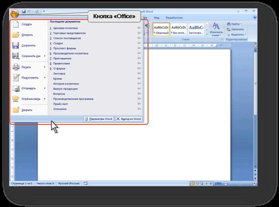This screenshot has height=207, width=279.
Task: Open recent document Приглашение
Action: 62,58
